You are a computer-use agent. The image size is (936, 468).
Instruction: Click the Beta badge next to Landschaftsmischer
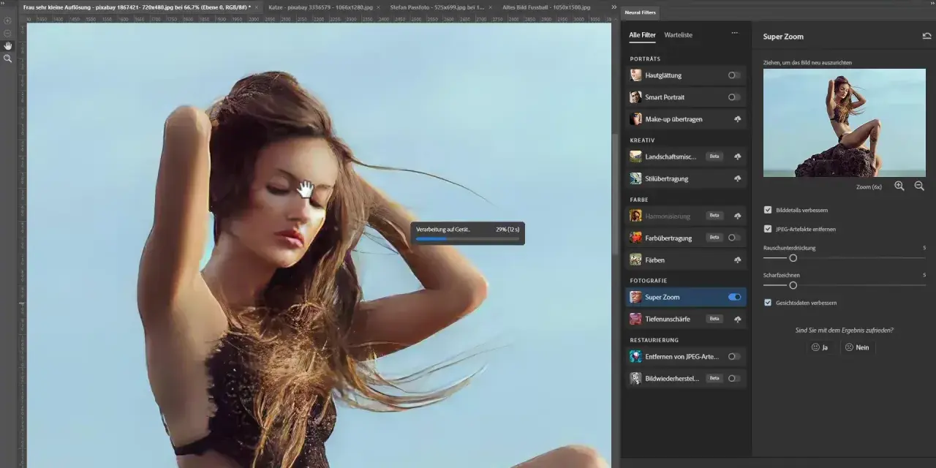click(x=714, y=156)
